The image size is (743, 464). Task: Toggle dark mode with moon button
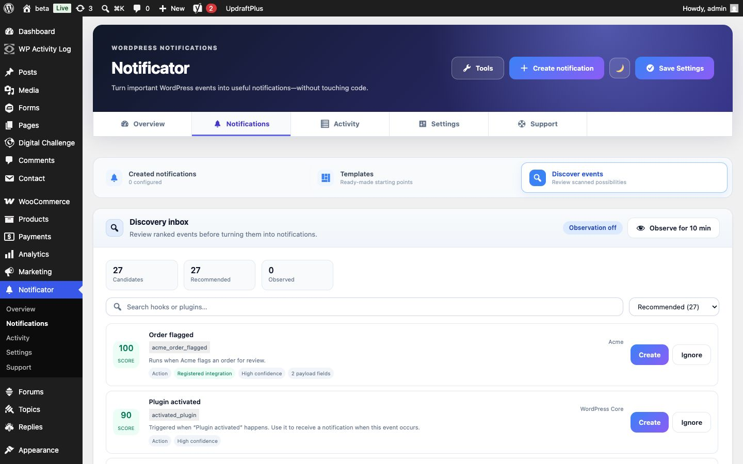(620, 68)
